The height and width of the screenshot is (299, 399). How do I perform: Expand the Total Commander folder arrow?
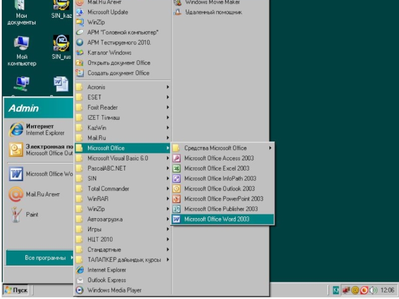[x=168, y=189]
